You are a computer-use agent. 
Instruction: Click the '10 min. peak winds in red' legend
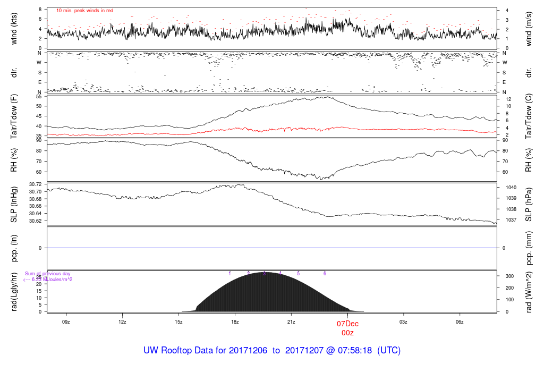(x=84, y=11)
